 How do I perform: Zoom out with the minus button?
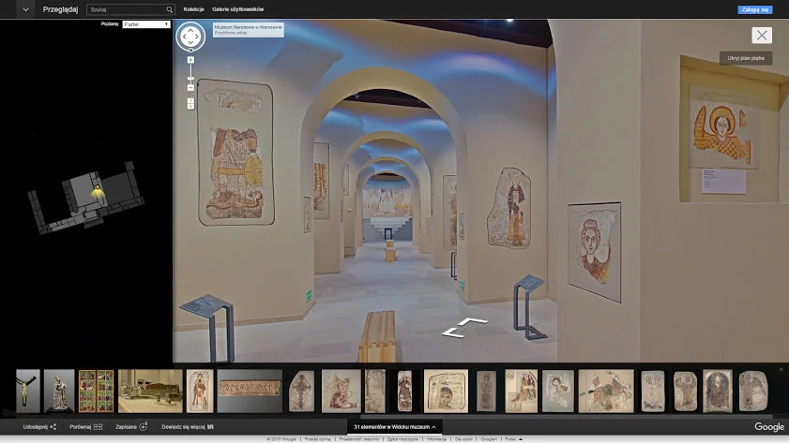pyautogui.click(x=190, y=88)
